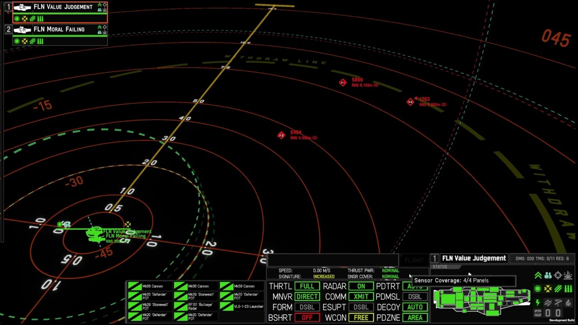This screenshot has height=325, width=578.
Task: Click the group number 2 badge in the fleet list
Action: pyautogui.click(x=8, y=30)
